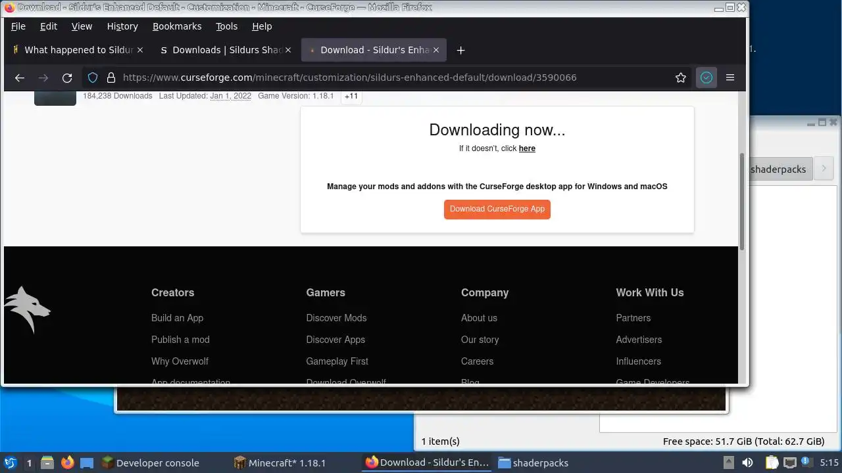Open 'Why Overwolf' footer link

click(x=180, y=361)
